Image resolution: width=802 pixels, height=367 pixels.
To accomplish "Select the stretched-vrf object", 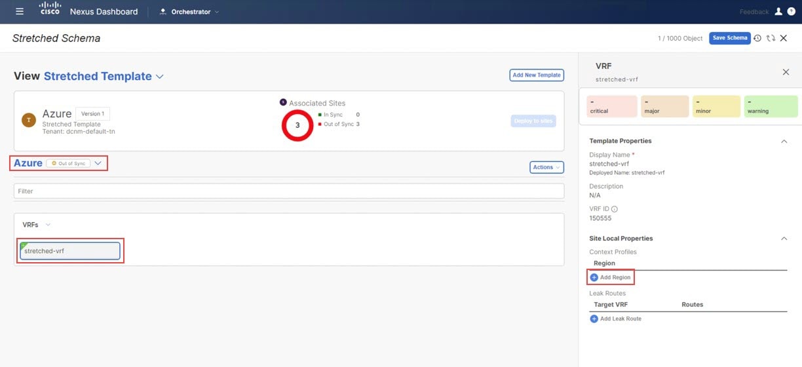I will coord(70,251).
